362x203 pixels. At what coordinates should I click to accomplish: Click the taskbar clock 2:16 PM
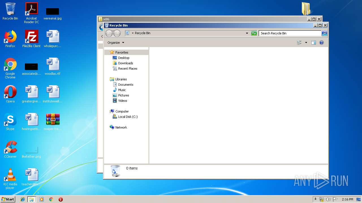[347, 199]
